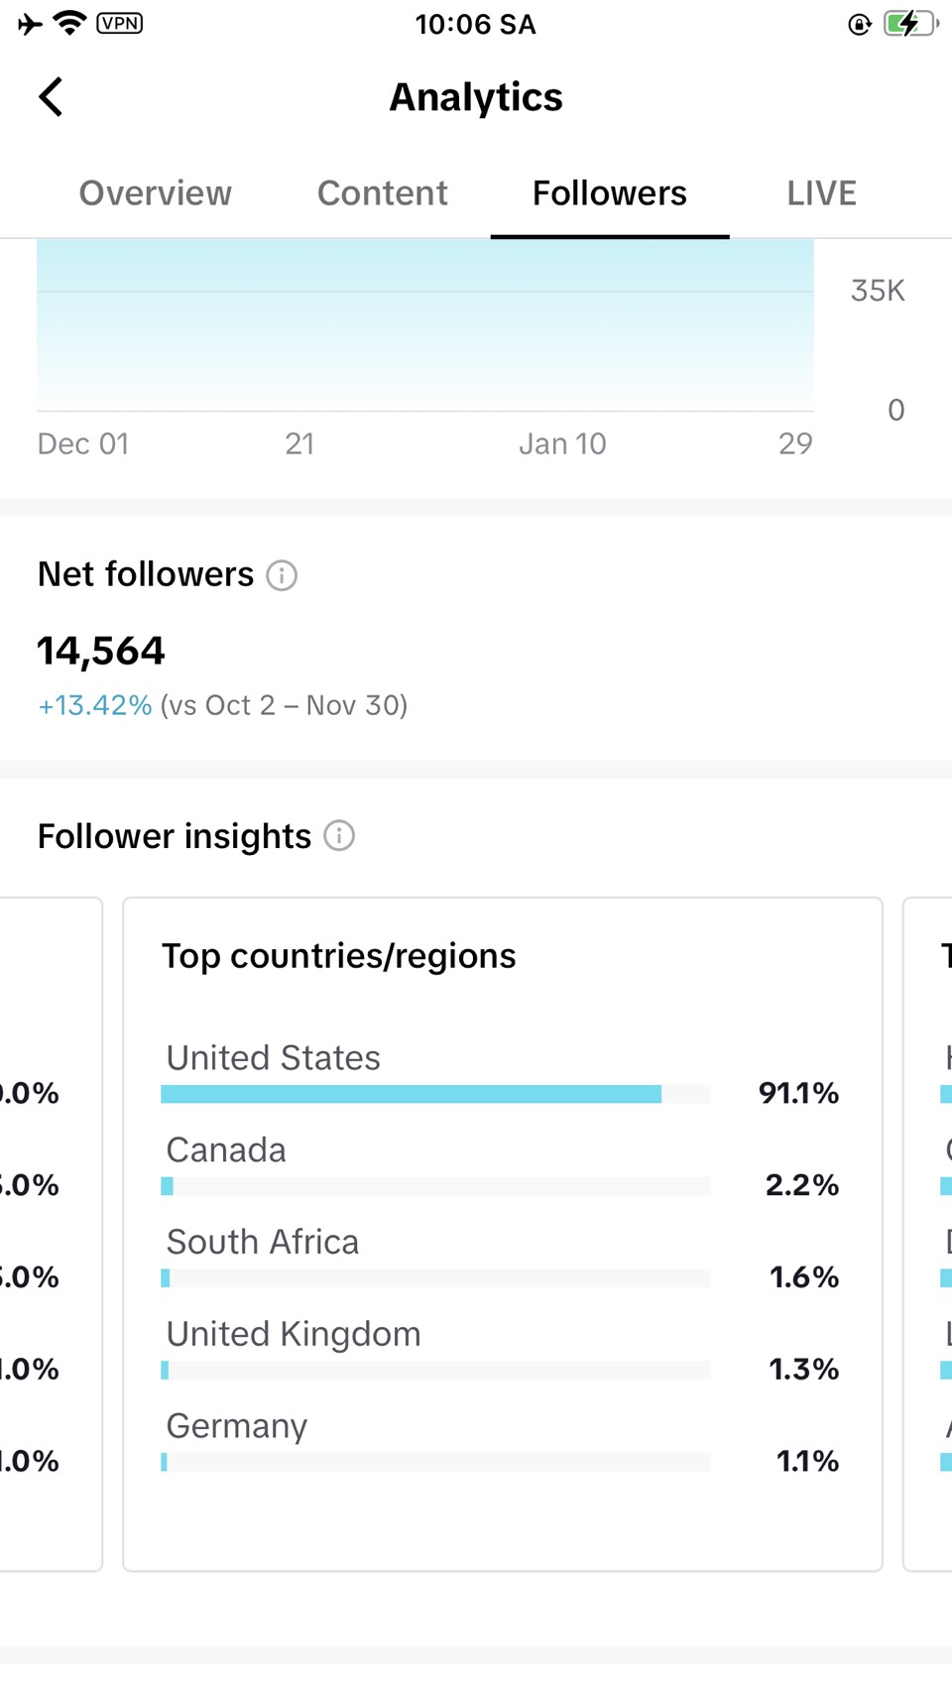Tap the orientation lock icon

860,24
